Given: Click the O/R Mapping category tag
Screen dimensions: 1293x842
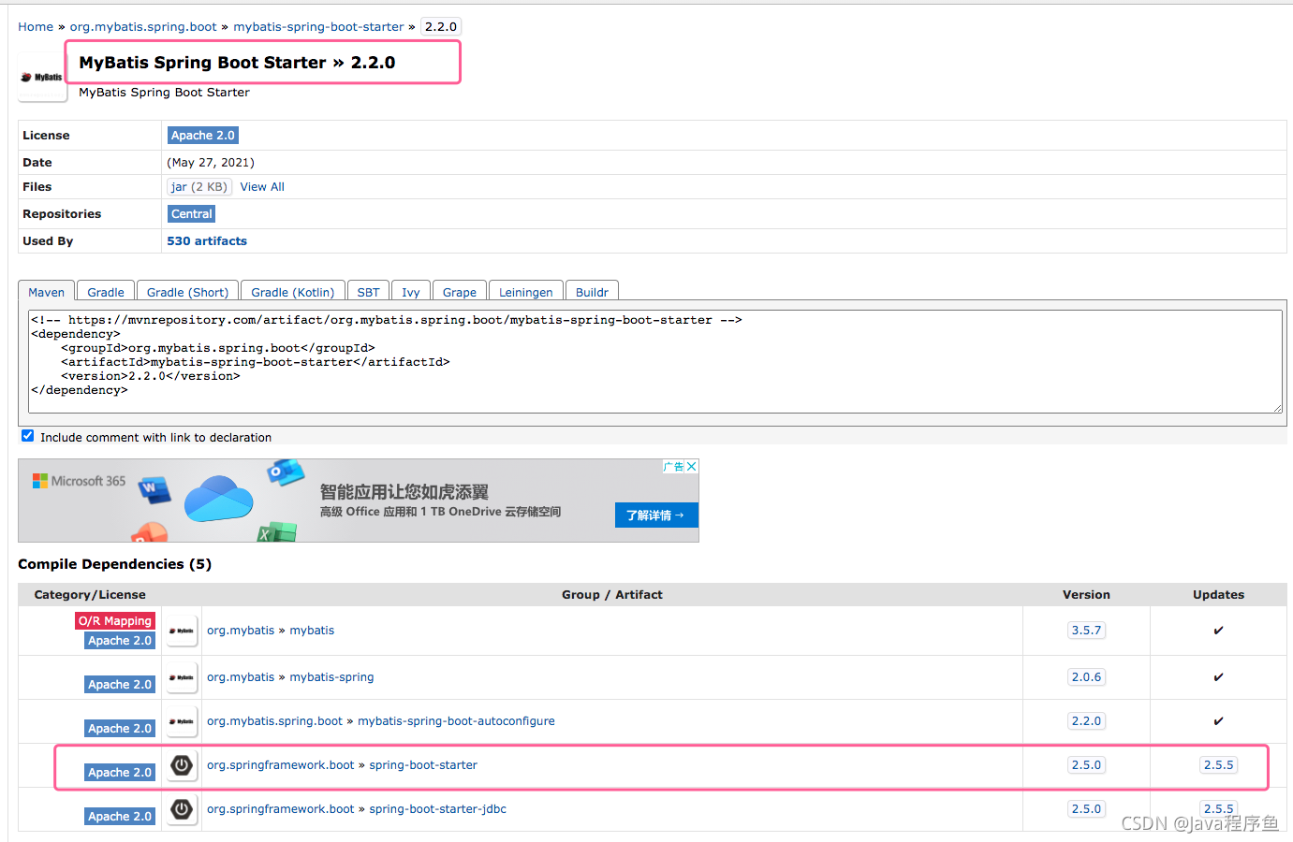Looking at the screenshot, I should (x=115, y=621).
